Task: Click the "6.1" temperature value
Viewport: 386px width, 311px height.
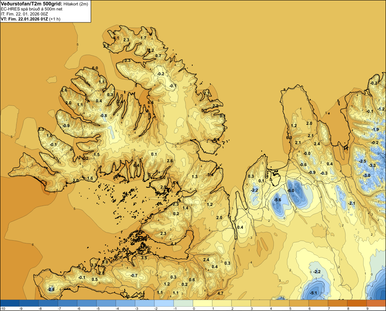Action: [116, 38]
